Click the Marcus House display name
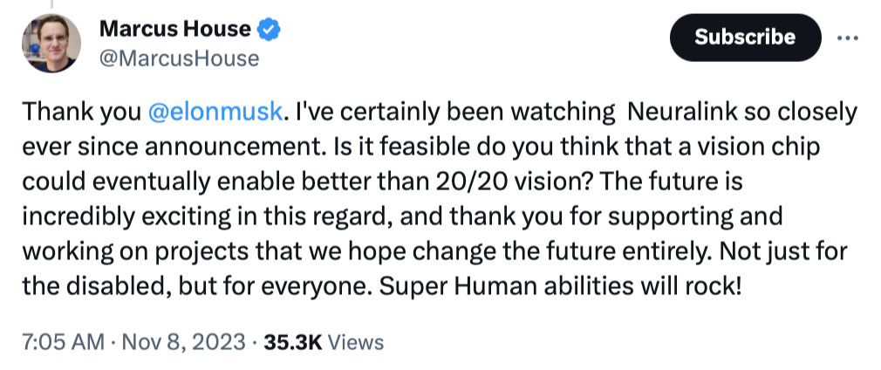Viewport: 881px width, 370px height. click(174, 28)
